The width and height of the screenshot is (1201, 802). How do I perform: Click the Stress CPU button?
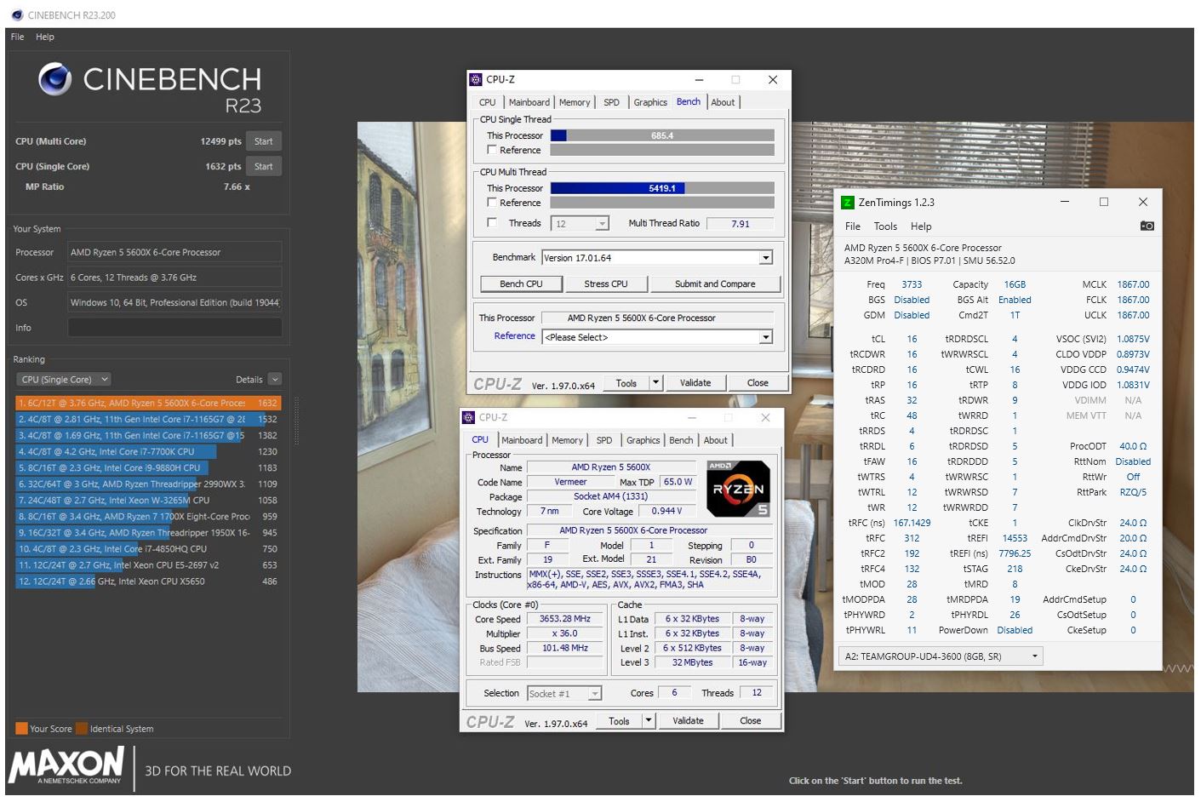coord(606,284)
